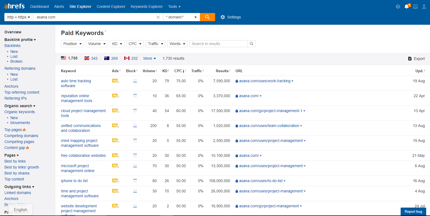Open the *.domain/* mode dropdown
This screenshot has width=430, height=216.
[x=181, y=17]
